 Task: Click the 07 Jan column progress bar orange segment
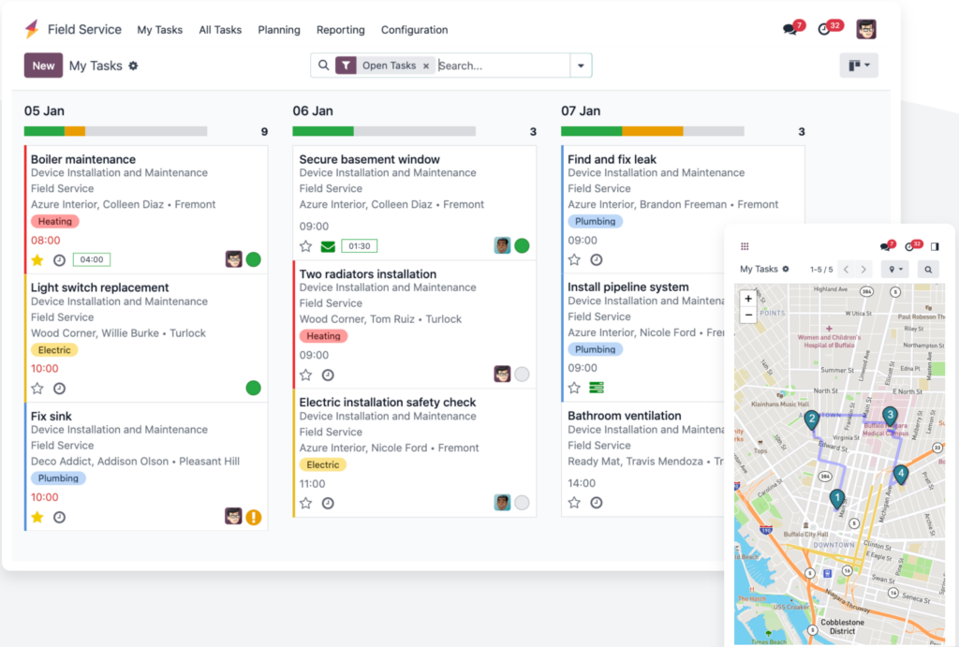pos(652,132)
